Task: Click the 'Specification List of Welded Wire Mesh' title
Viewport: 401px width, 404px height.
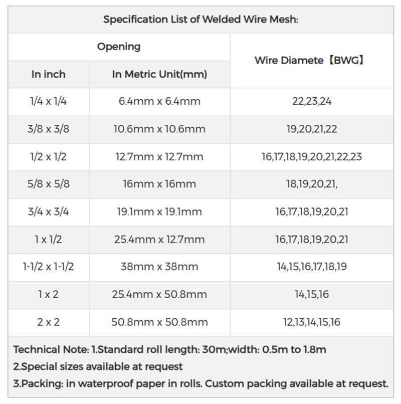Action: point(200,20)
